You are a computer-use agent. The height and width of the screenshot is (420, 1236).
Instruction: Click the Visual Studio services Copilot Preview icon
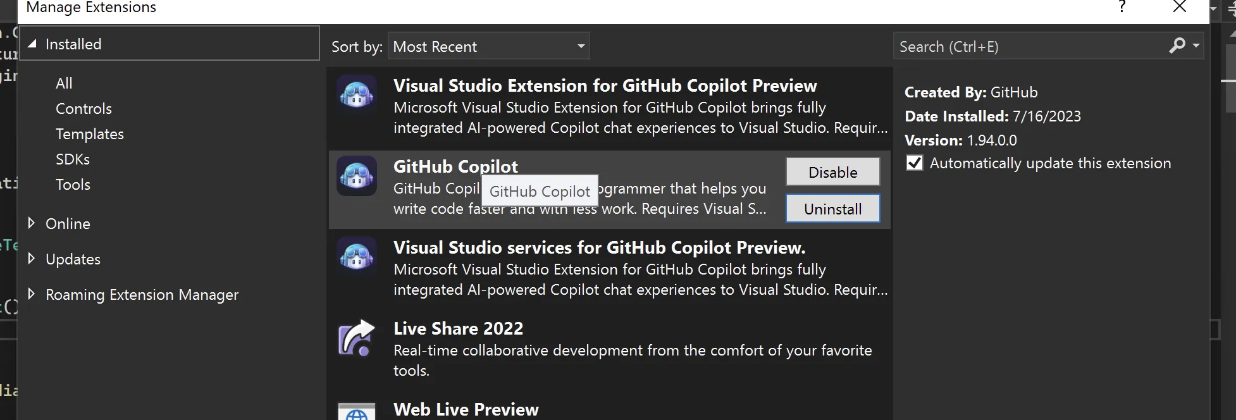point(357,256)
